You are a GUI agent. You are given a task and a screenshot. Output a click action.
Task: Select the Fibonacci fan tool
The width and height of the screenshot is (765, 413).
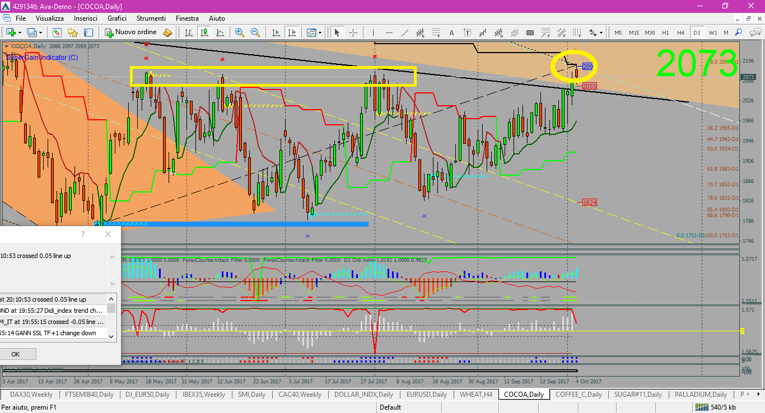[x=561, y=32]
